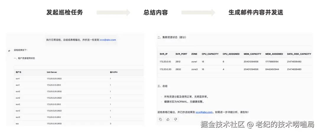The height and width of the screenshot is (133, 319).
Task: Click CPU_ASSIGNED value 6 in the zone1 row
Action: click(223, 61)
